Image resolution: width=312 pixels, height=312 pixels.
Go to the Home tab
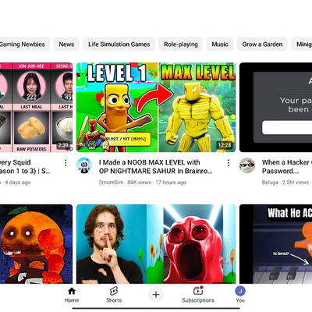[72, 295]
